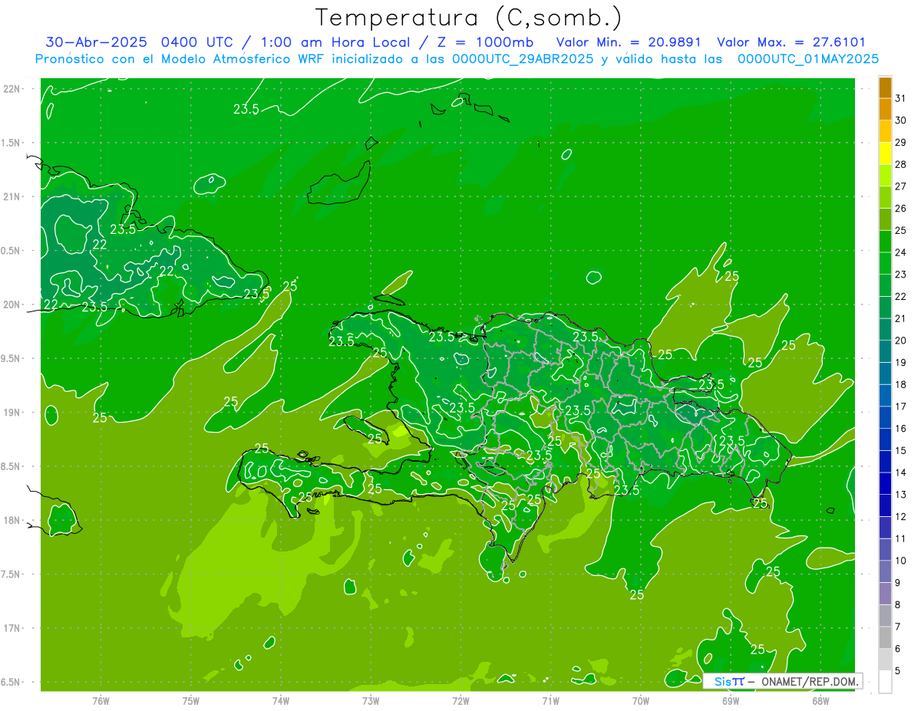Click the 'Valor Min. = 20.9891' text
The image size is (921, 711).
point(630,42)
